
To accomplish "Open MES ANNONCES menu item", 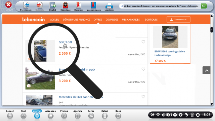I will (131, 20).
